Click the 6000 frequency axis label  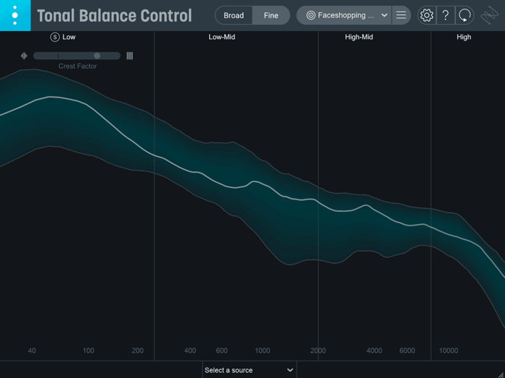coord(407,351)
